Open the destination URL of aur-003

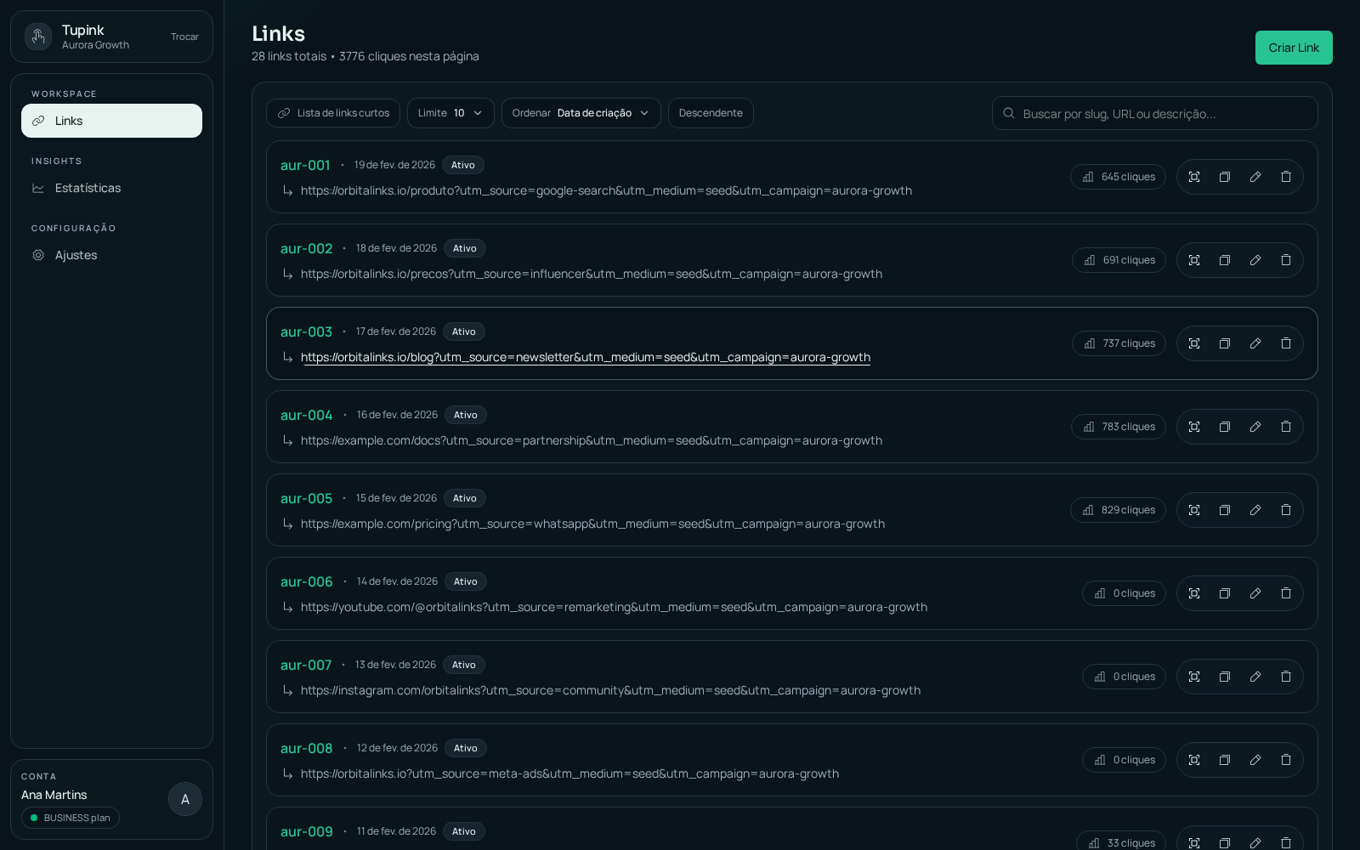tap(586, 357)
